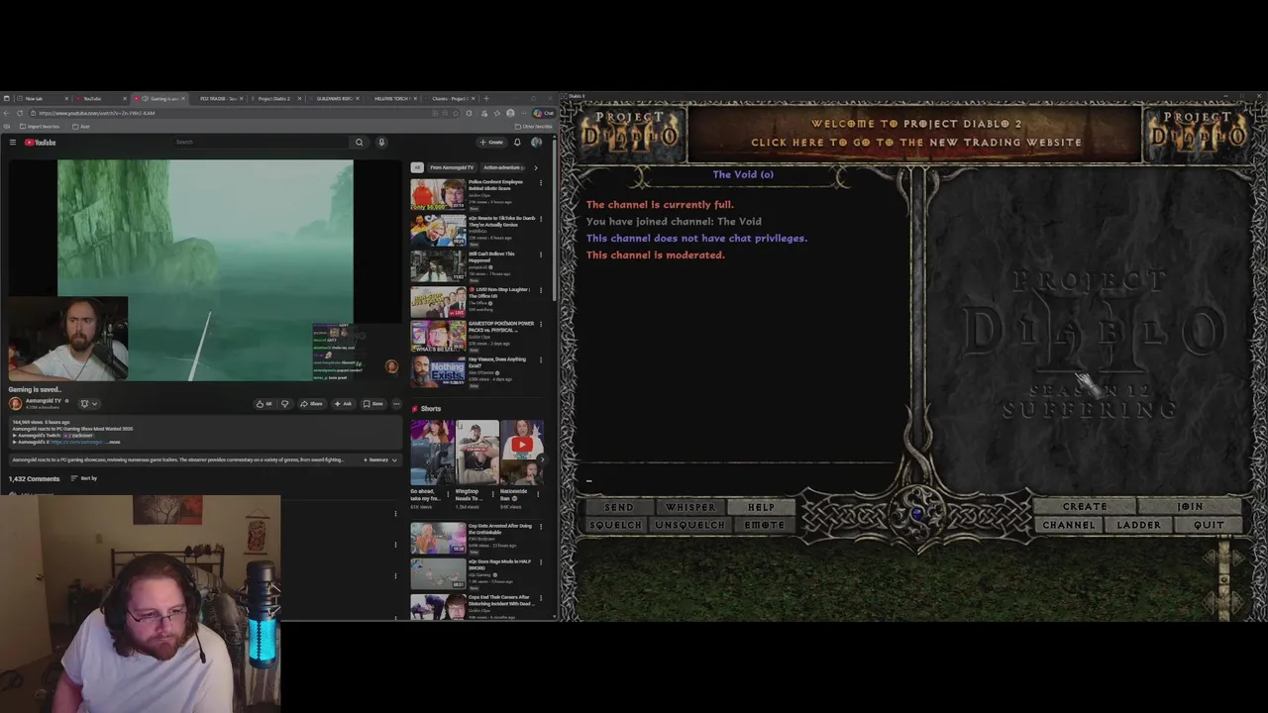Open 'Import favorites' bookmark bar item

(40, 127)
